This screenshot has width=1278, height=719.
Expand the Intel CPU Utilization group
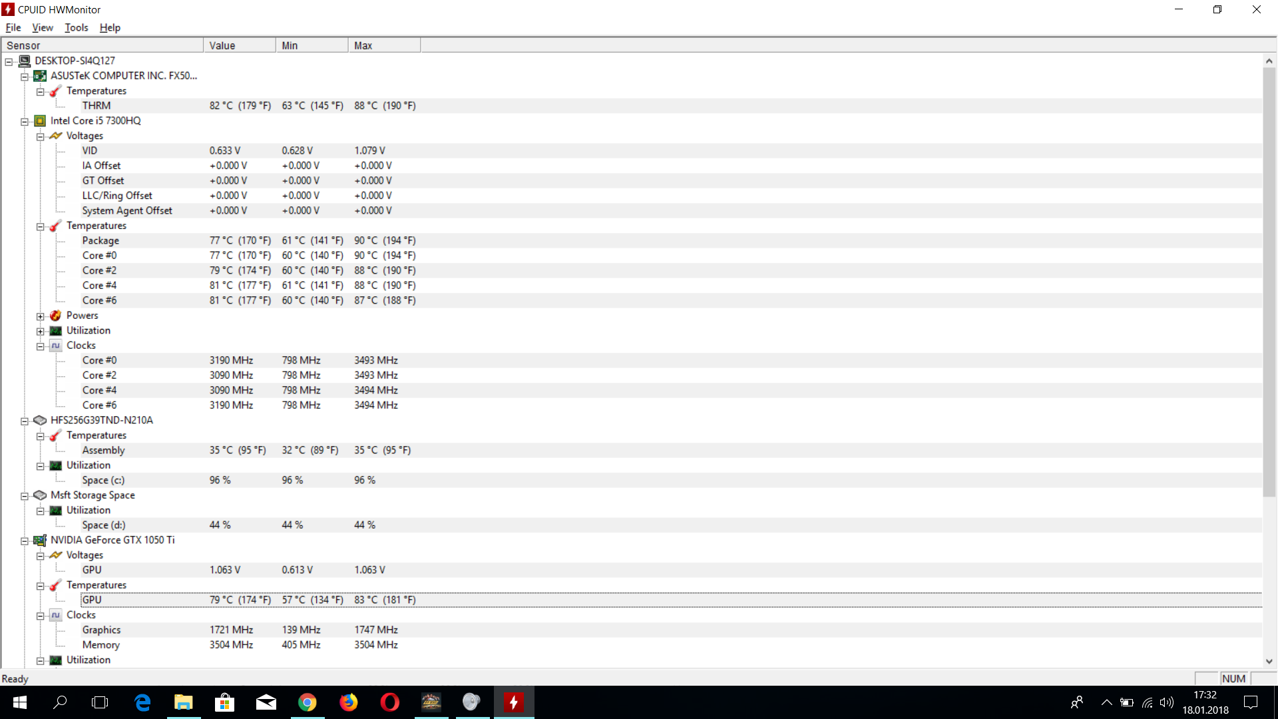click(x=41, y=331)
